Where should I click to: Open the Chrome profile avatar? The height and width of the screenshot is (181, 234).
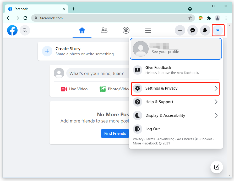tap(217, 18)
